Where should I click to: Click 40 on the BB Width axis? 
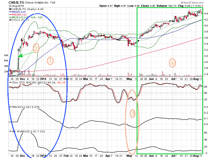point(206,140)
